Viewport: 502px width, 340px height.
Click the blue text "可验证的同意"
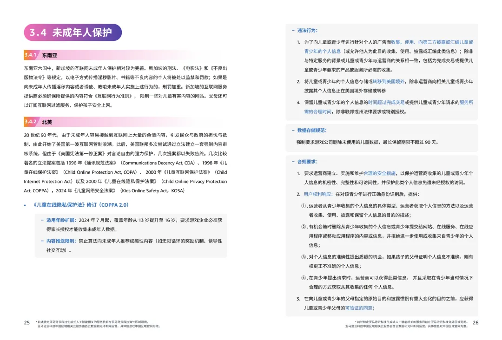[358, 308]
